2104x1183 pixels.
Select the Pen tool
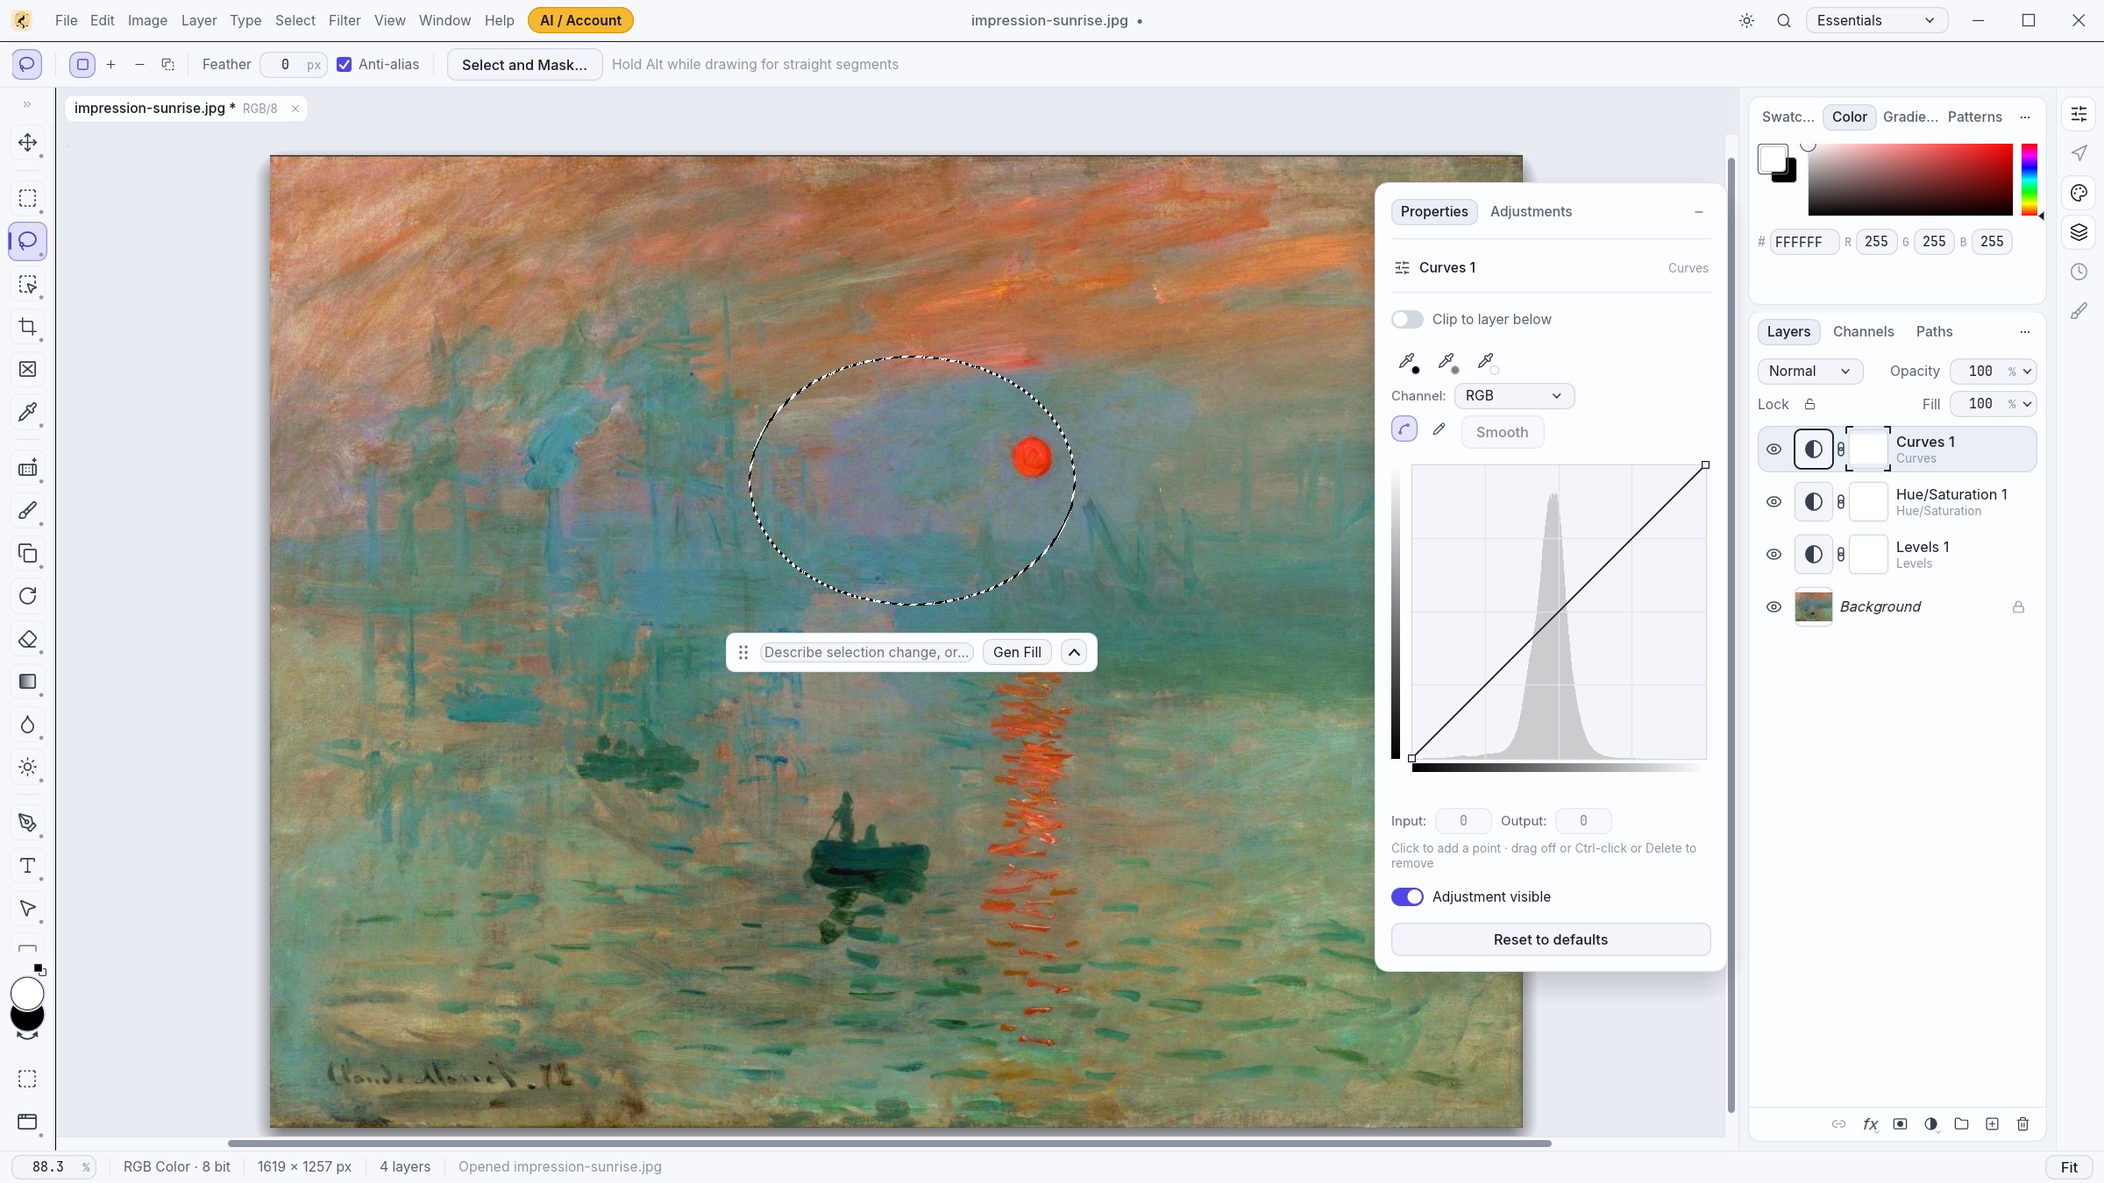click(27, 823)
